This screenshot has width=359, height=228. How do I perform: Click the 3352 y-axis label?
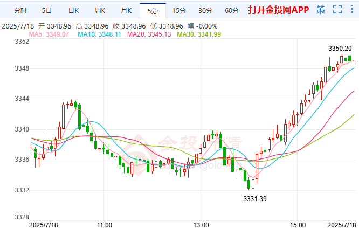22,42
